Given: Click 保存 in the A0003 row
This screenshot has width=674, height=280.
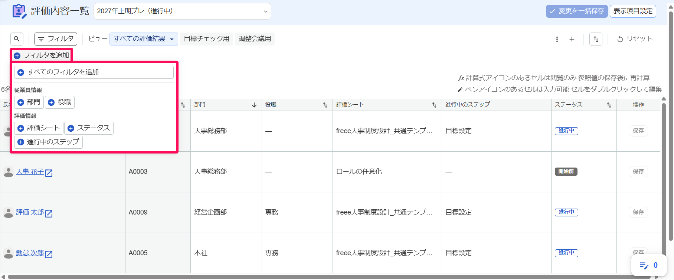Looking at the screenshot, I should (x=638, y=172).
